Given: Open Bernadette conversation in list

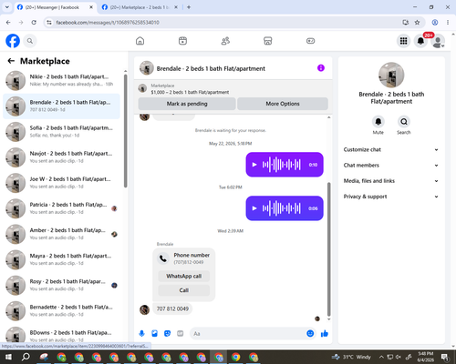Looking at the screenshot, I should [x=61, y=311].
